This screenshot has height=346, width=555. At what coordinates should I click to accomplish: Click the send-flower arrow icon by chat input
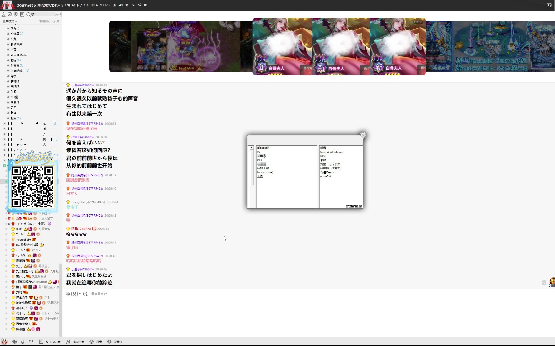(x=68, y=294)
